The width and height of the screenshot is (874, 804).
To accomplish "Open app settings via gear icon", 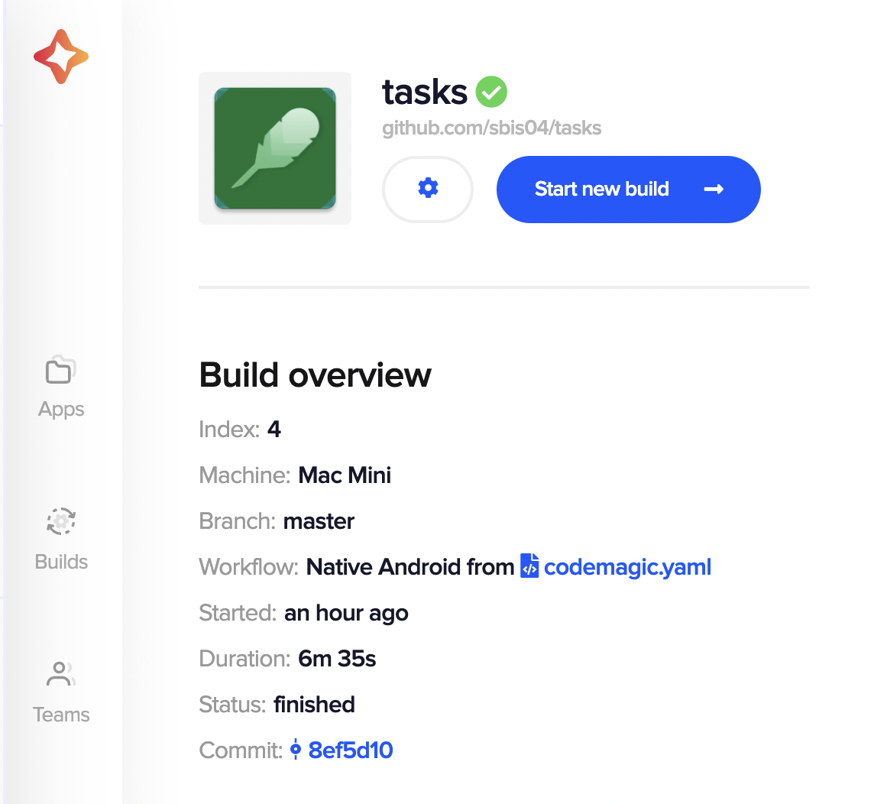I will [x=427, y=189].
